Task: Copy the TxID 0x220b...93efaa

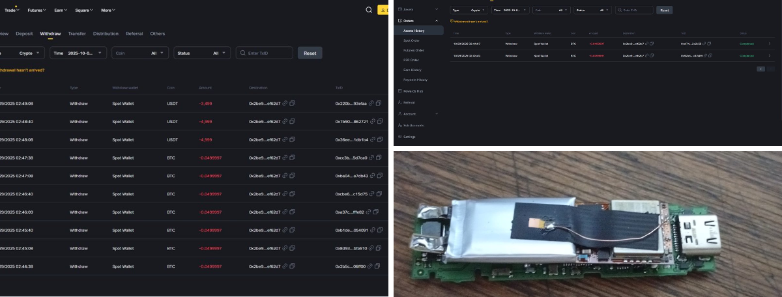Action: (x=379, y=103)
